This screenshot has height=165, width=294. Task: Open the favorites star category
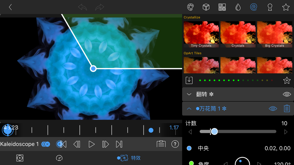click(x=286, y=7)
